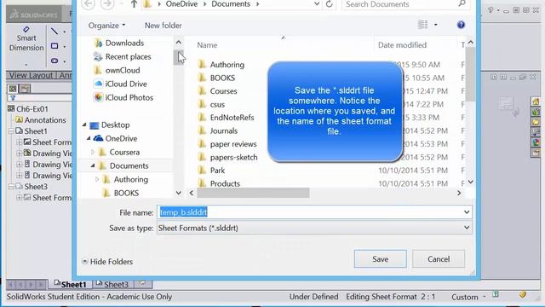545x307 pixels.
Task: Click the Cancel button
Action: tap(439, 259)
